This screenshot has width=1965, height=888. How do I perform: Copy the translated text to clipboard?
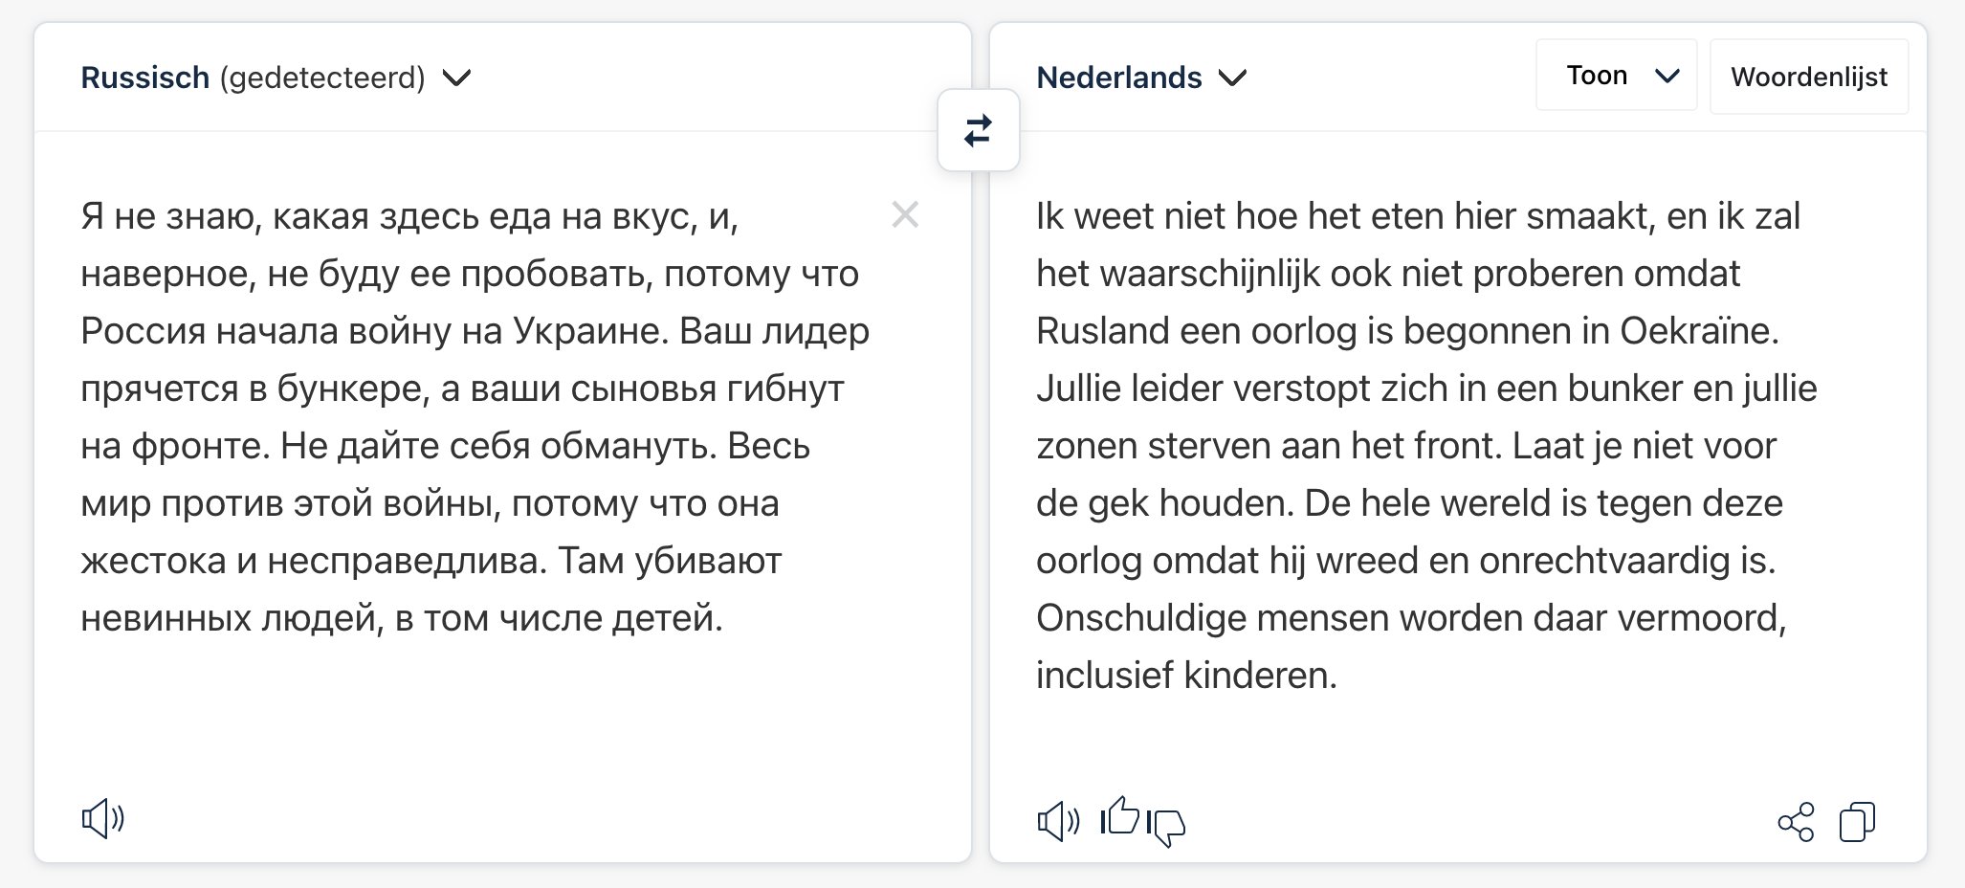click(x=1857, y=822)
